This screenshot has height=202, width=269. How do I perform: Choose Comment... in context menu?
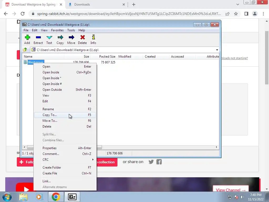(x=65, y=154)
